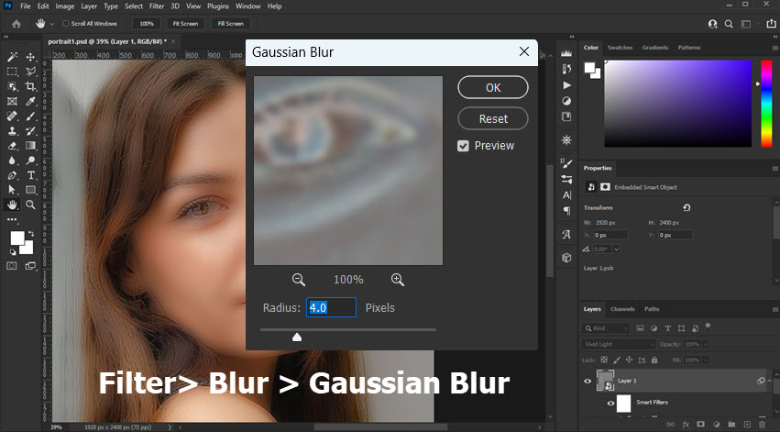Toggle Scroll All Windows checkbox
The image size is (780, 432).
[x=66, y=24]
